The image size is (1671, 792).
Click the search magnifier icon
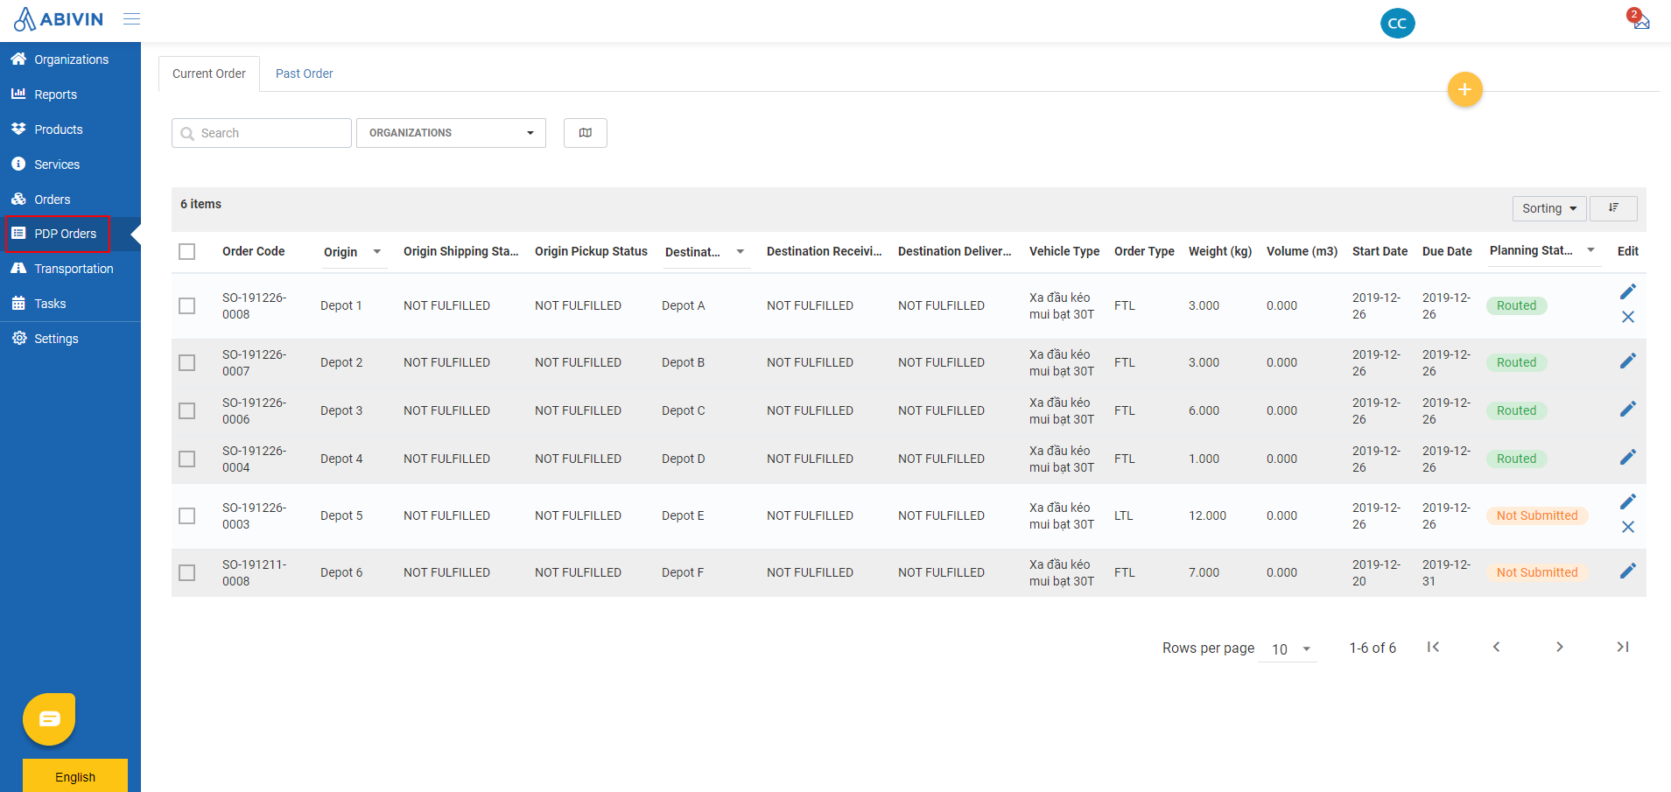tap(187, 134)
